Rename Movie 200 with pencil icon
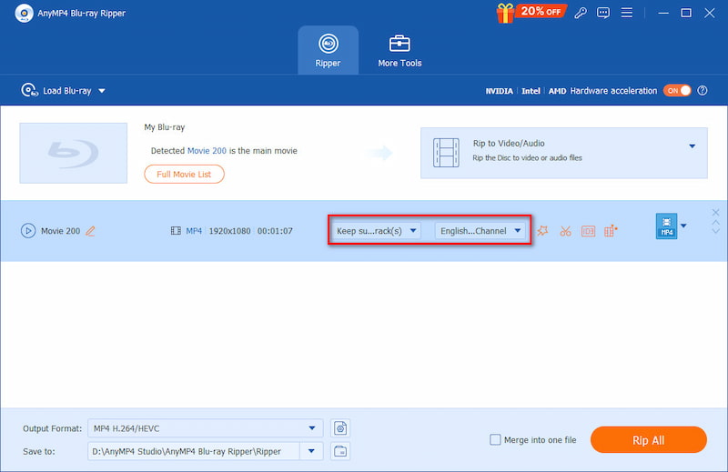Viewport: 728px width, 472px height. click(90, 231)
